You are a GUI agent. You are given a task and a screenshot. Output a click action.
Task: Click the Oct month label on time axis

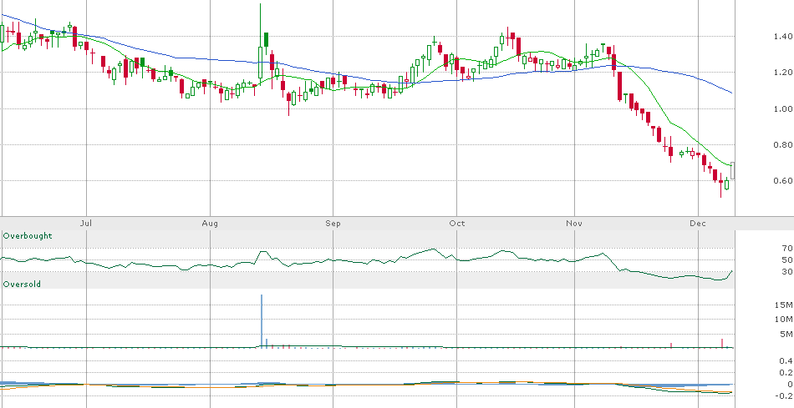point(456,224)
